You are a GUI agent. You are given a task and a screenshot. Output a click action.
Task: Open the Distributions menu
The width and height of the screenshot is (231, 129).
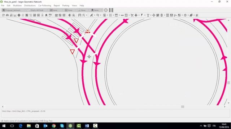[x=30, y=6]
